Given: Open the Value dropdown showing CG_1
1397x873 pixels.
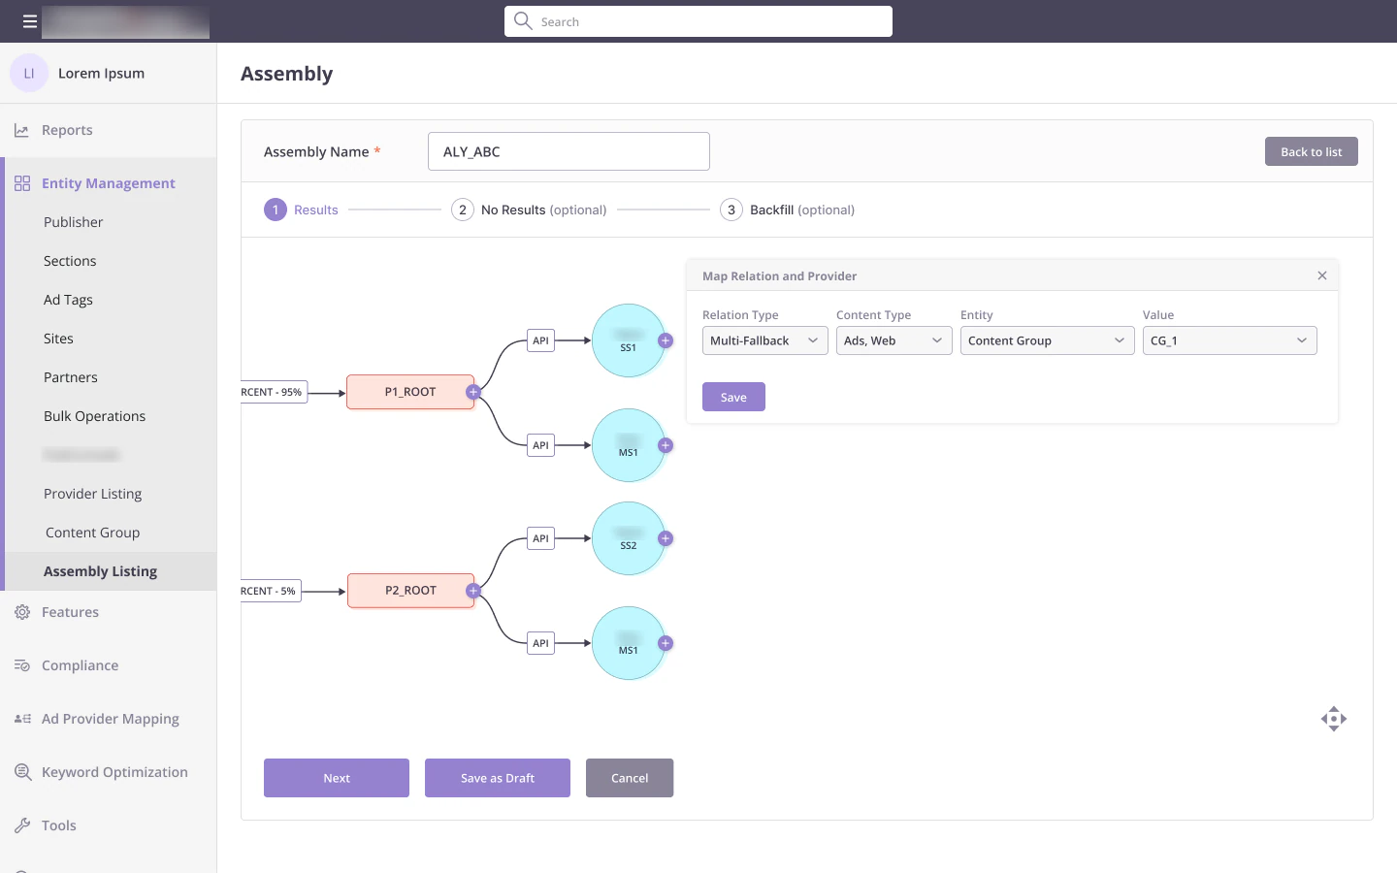Looking at the screenshot, I should 1230,340.
